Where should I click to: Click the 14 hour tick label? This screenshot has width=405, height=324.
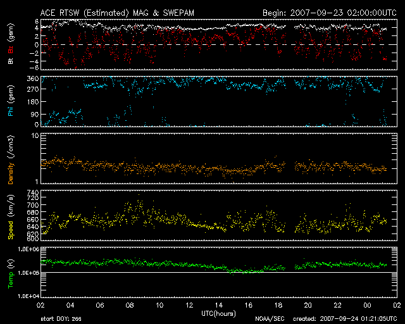coord(219,304)
